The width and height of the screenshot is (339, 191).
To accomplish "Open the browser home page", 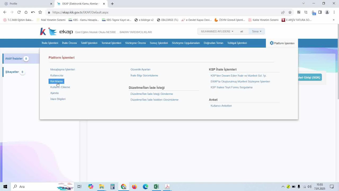I will [x=26, y=12].
